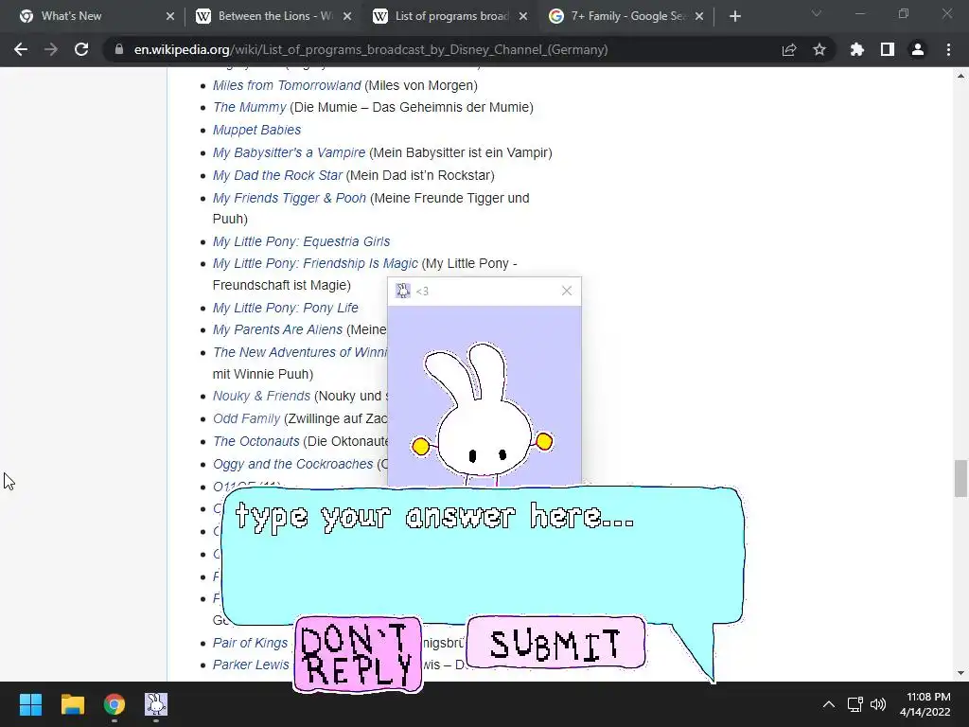Open the Pair of Kings link
The height and width of the screenshot is (727, 969).
click(x=250, y=643)
